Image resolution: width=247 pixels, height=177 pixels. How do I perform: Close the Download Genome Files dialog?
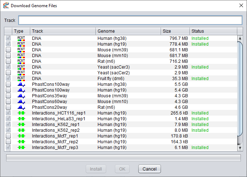tap(241, 5)
